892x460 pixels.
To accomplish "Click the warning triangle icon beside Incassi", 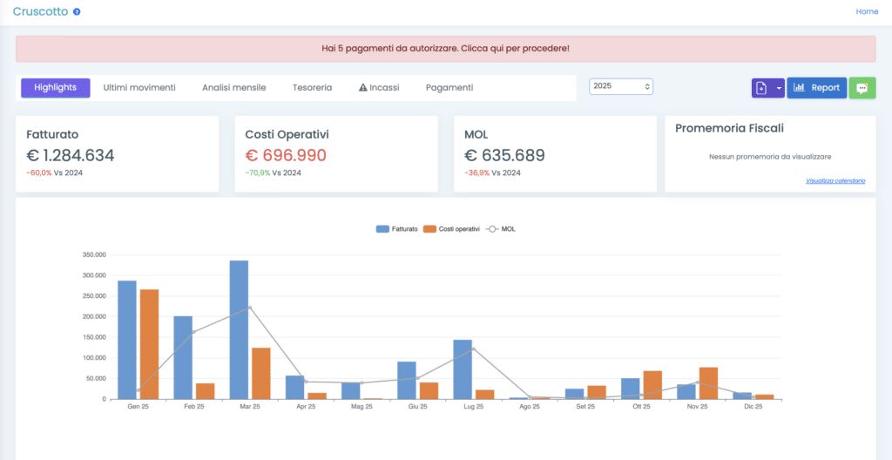I will pyautogui.click(x=363, y=88).
